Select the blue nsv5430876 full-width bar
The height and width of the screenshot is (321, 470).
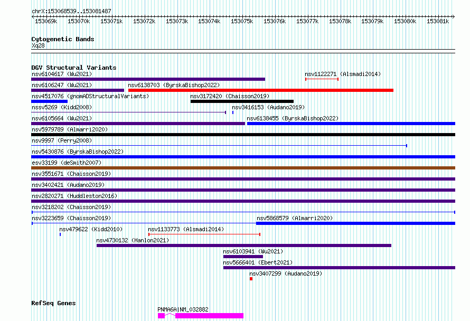[243, 157]
